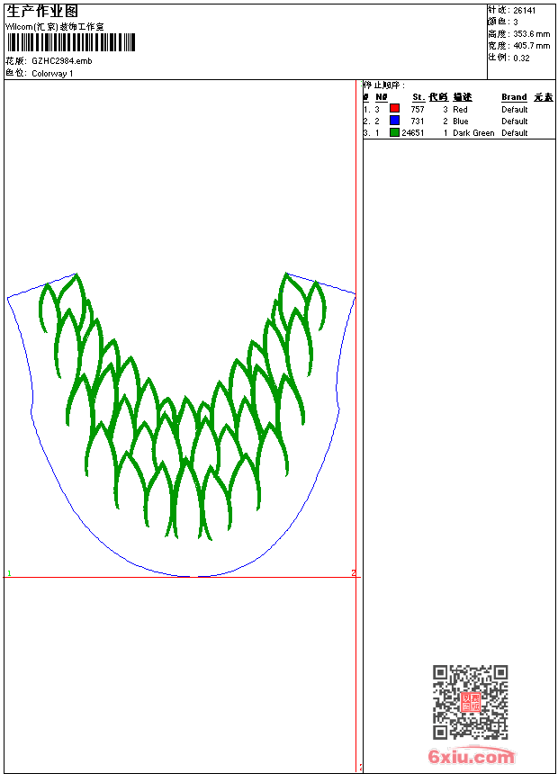The width and height of the screenshot is (558, 774).
Task: Select the Colorway 1 label
Action: 52,74
